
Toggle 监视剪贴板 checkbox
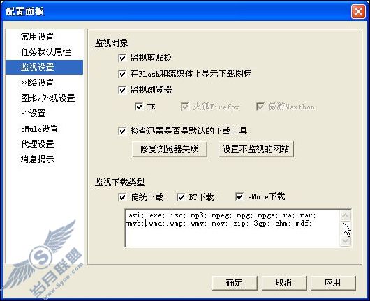pyautogui.click(x=122, y=58)
